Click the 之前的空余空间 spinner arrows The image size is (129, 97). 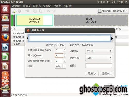coord(64,50)
